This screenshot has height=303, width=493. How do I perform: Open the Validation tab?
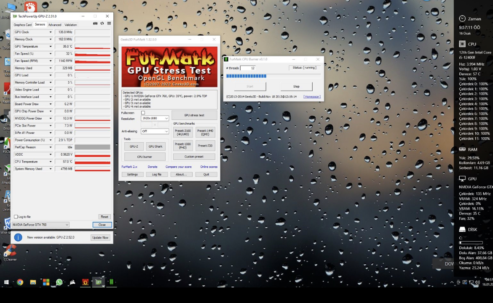(70, 25)
